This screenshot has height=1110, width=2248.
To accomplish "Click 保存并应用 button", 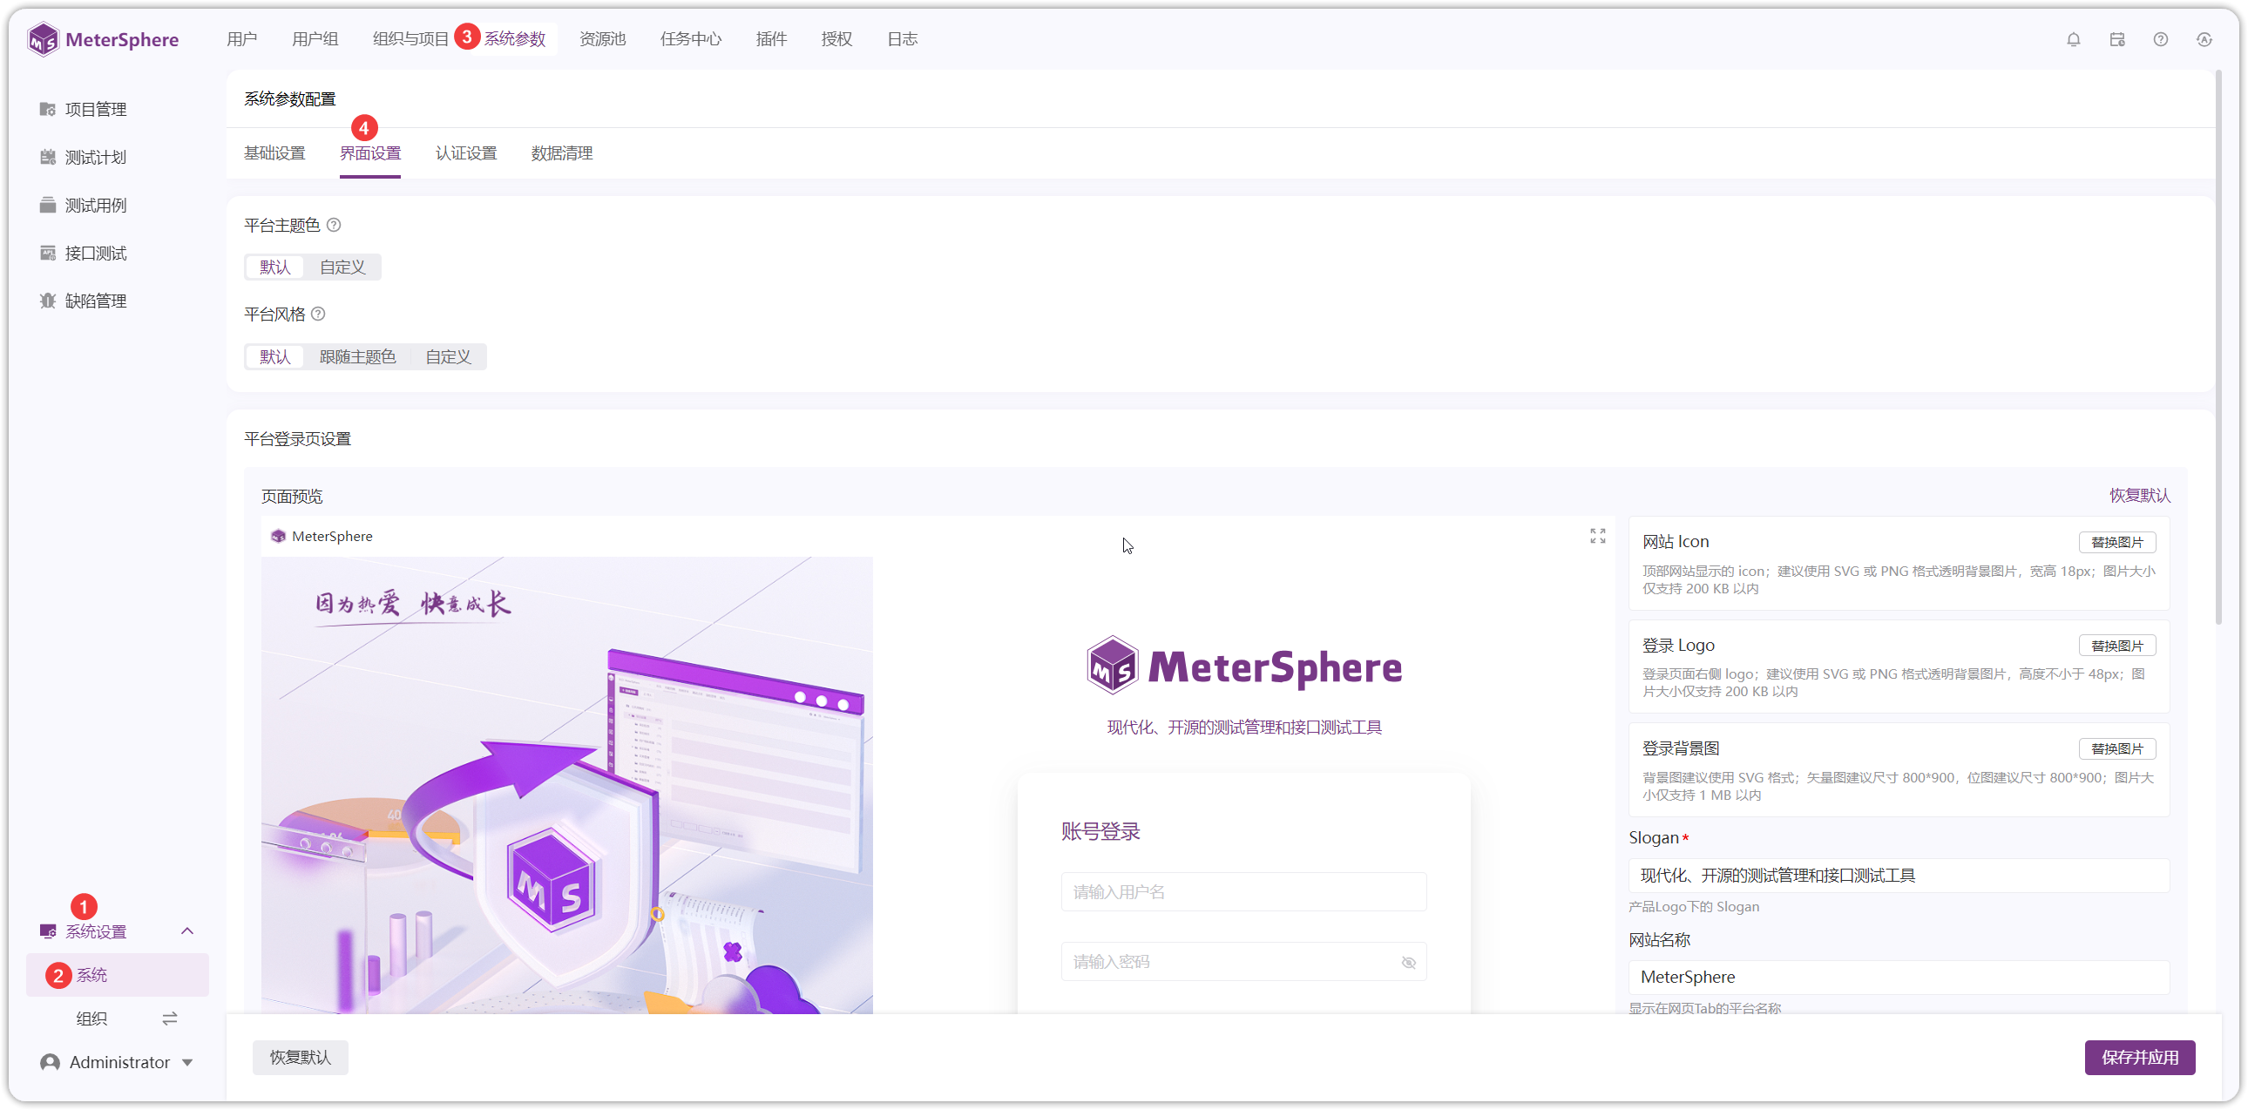I will [x=2140, y=1058].
